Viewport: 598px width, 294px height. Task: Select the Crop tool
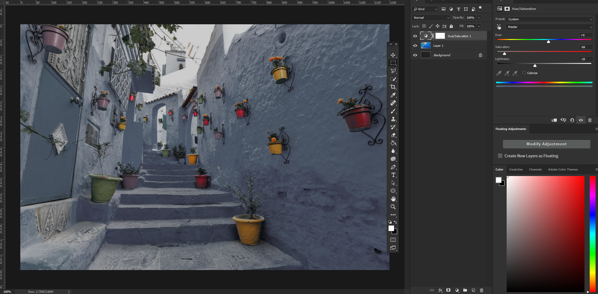(393, 87)
